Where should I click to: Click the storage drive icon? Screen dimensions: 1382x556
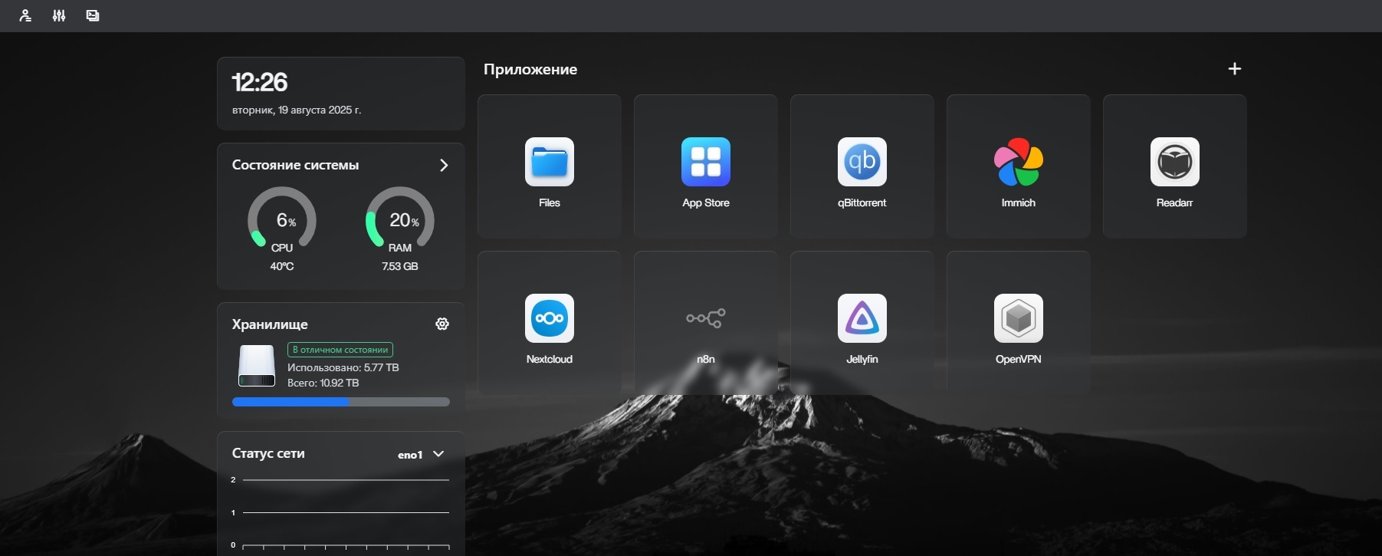coord(257,366)
